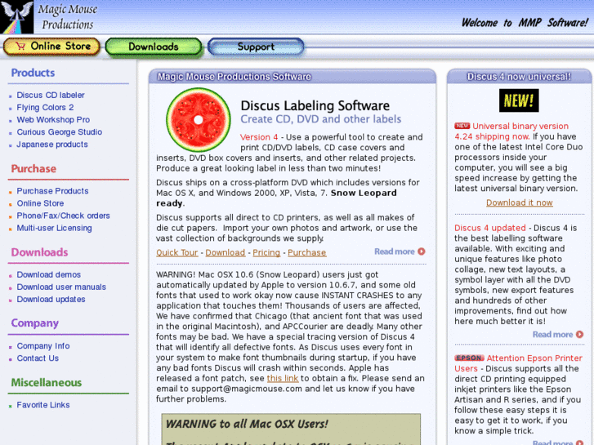Click the Purchase sidebar heading
594x445 pixels.
pyautogui.click(x=33, y=168)
